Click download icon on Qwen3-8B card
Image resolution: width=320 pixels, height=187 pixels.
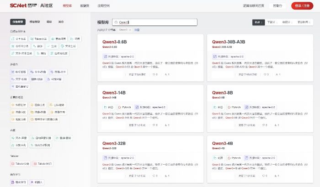(x=277, y=125)
